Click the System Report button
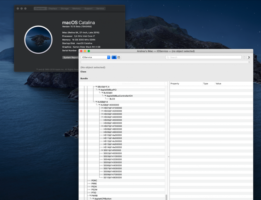 pyautogui.click(x=71, y=58)
